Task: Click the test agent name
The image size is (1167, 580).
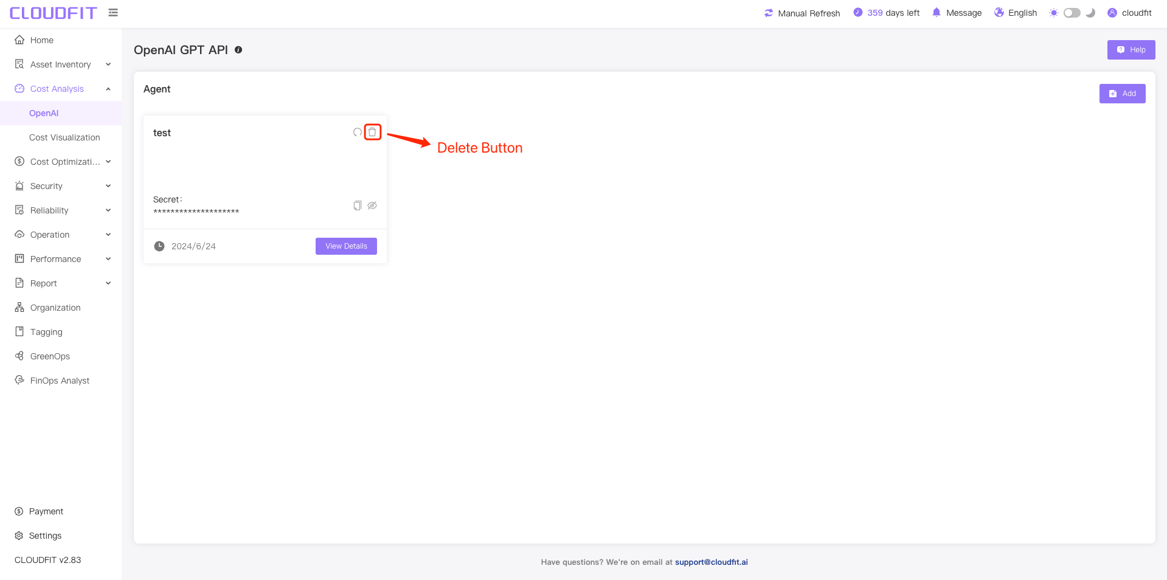Action: click(162, 133)
